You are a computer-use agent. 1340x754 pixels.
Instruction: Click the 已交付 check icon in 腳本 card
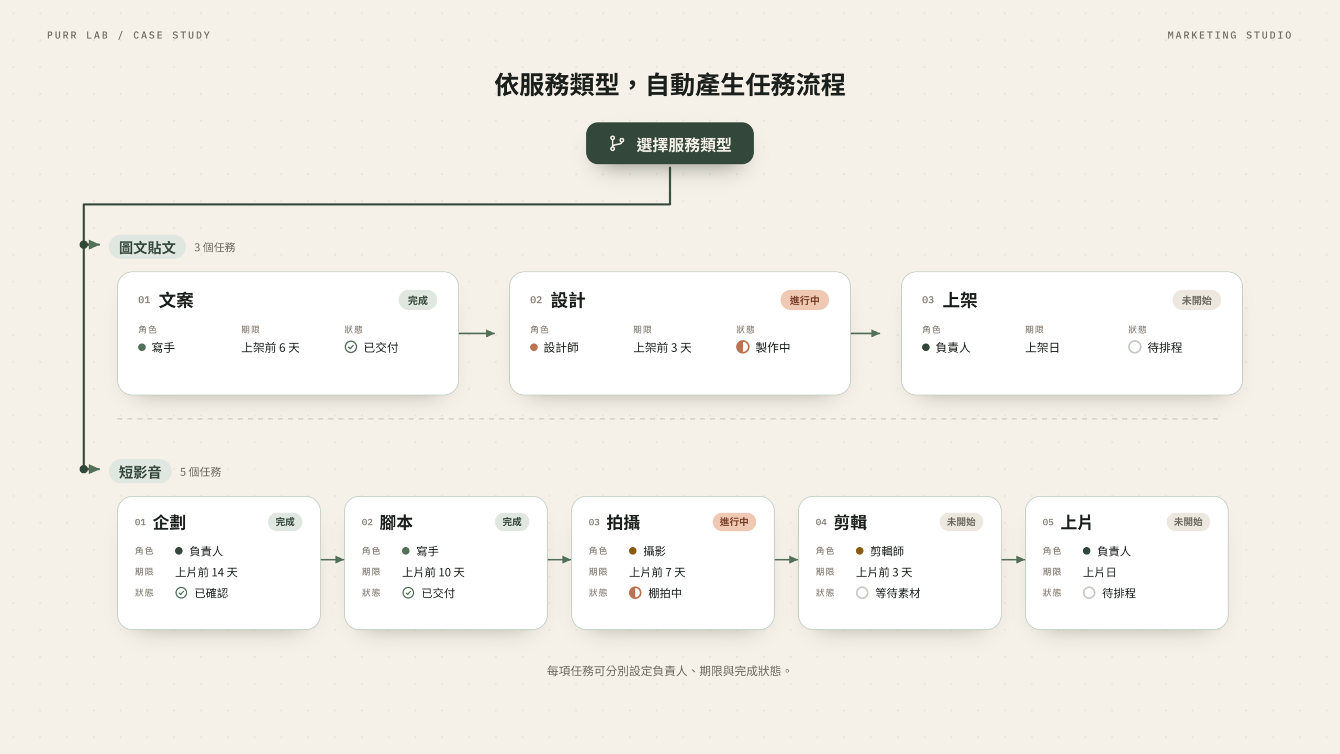[x=408, y=593]
